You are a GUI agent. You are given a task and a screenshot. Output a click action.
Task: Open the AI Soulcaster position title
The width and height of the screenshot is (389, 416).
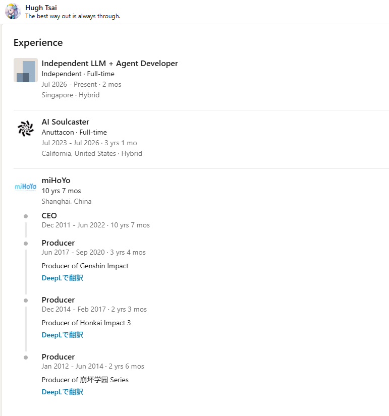point(65,122)
